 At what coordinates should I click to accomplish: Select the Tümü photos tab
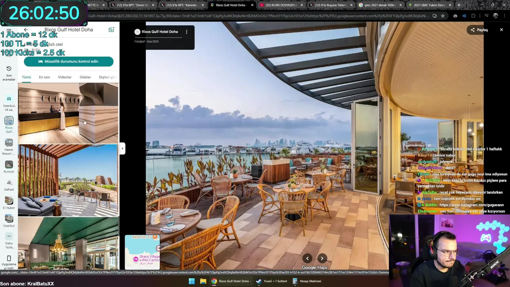(x=26, y=77)
